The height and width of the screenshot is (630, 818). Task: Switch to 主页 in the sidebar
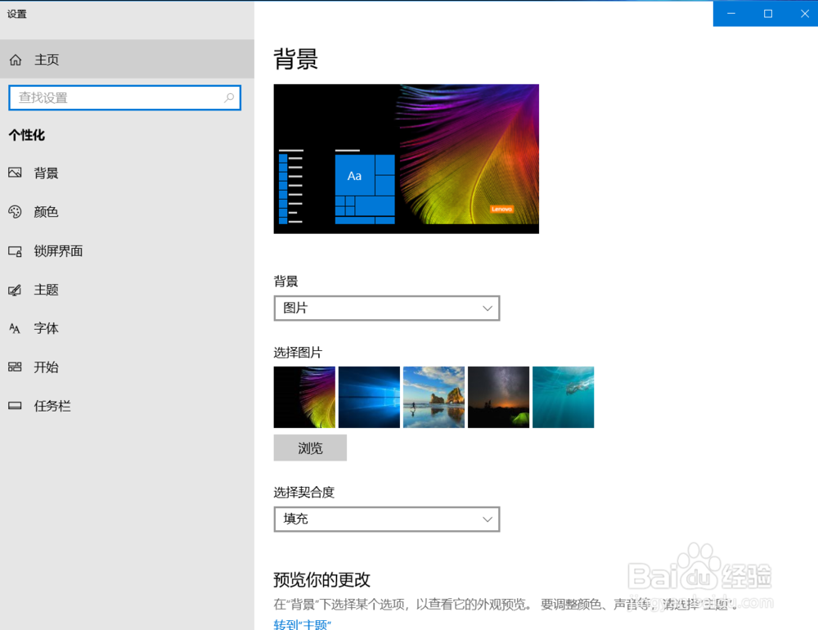coord(45,59)
